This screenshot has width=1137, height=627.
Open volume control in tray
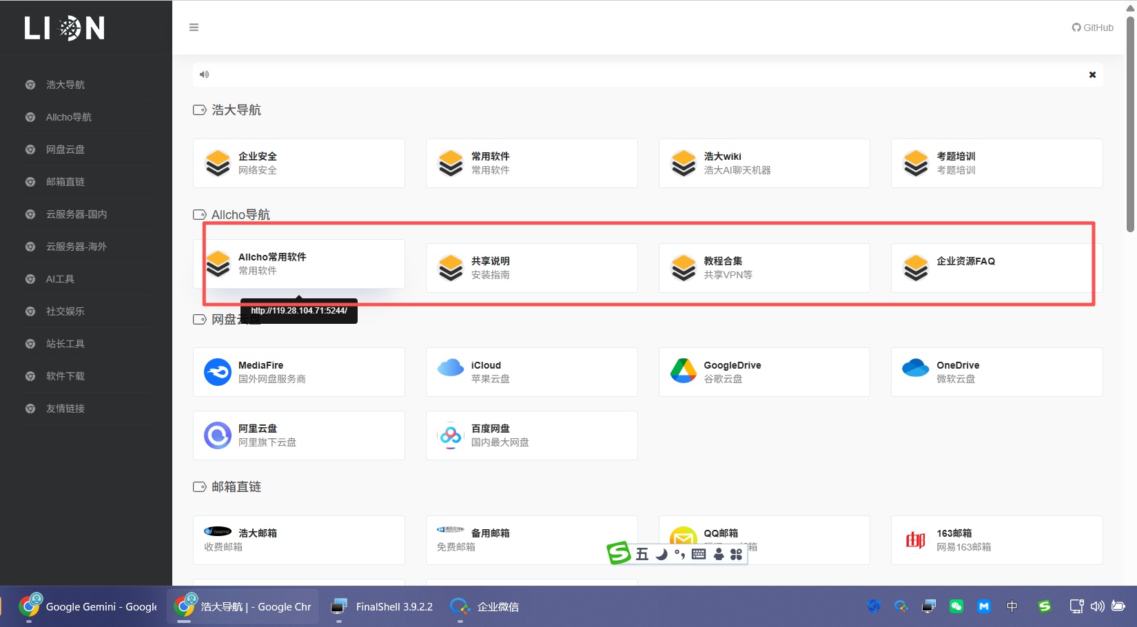(x=1097, y=606)
